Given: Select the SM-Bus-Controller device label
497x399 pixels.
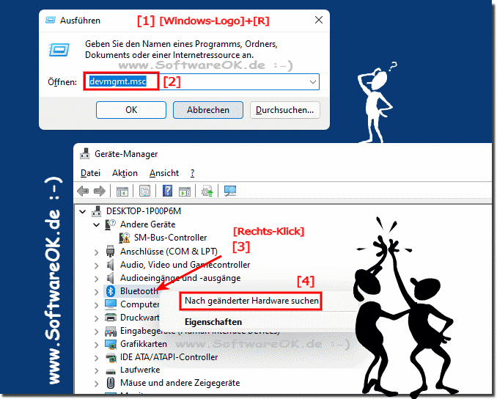Looking at the screenshot, I should (170, 238).
